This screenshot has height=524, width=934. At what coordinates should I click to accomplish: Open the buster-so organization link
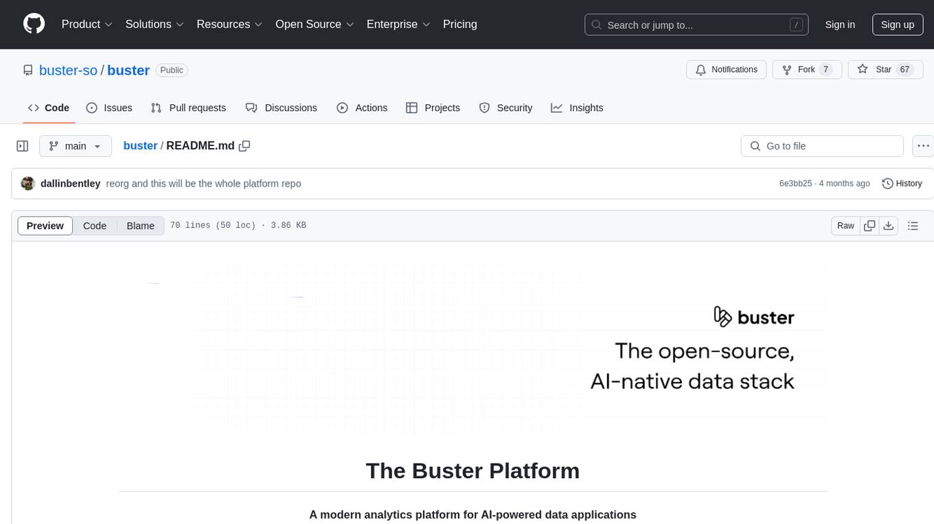click(x=68, y=70)
